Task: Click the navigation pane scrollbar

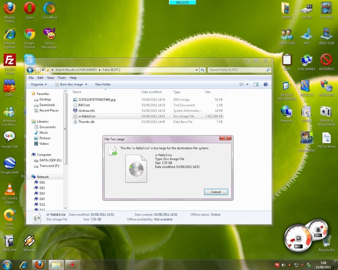Action: 66,129
